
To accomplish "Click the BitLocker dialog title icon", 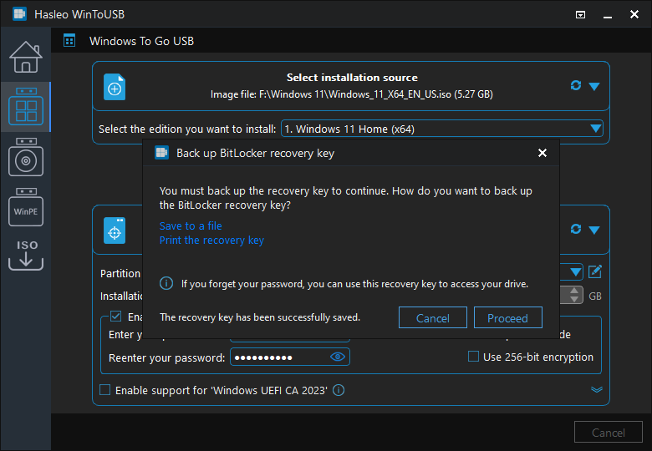I will [x=162, y=153].
